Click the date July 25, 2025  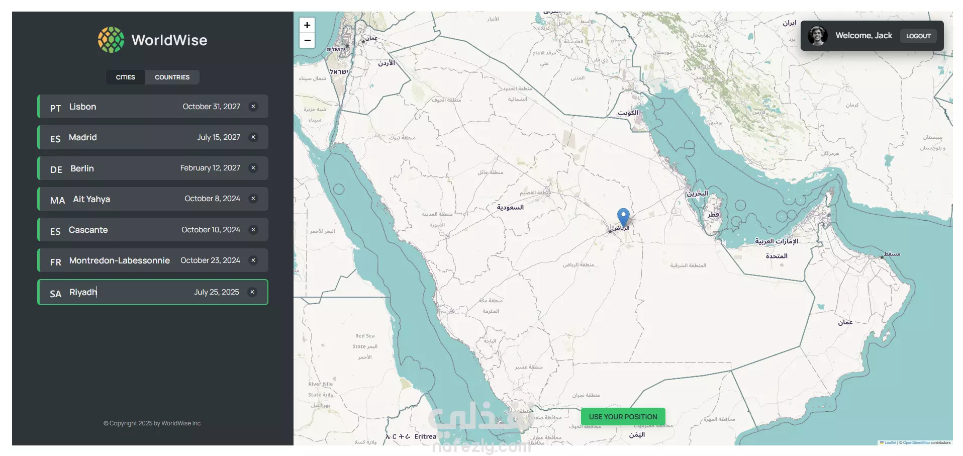pos(217,292)
